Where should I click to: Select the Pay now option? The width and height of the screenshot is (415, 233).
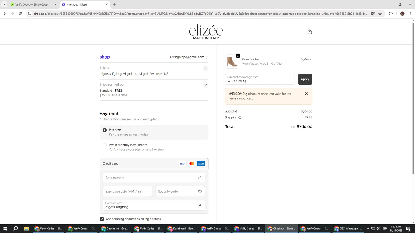point(105,130)
